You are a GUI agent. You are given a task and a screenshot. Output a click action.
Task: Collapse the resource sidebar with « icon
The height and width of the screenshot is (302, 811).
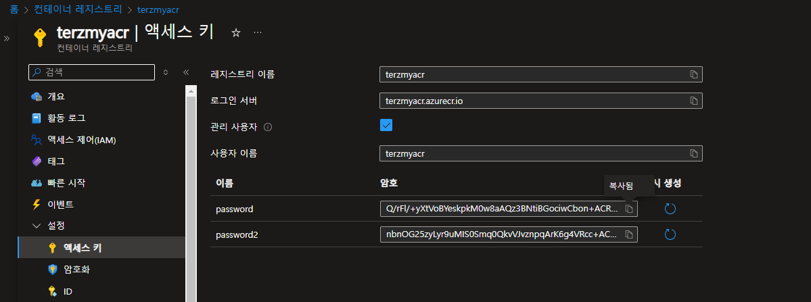[x=186, y=72]
